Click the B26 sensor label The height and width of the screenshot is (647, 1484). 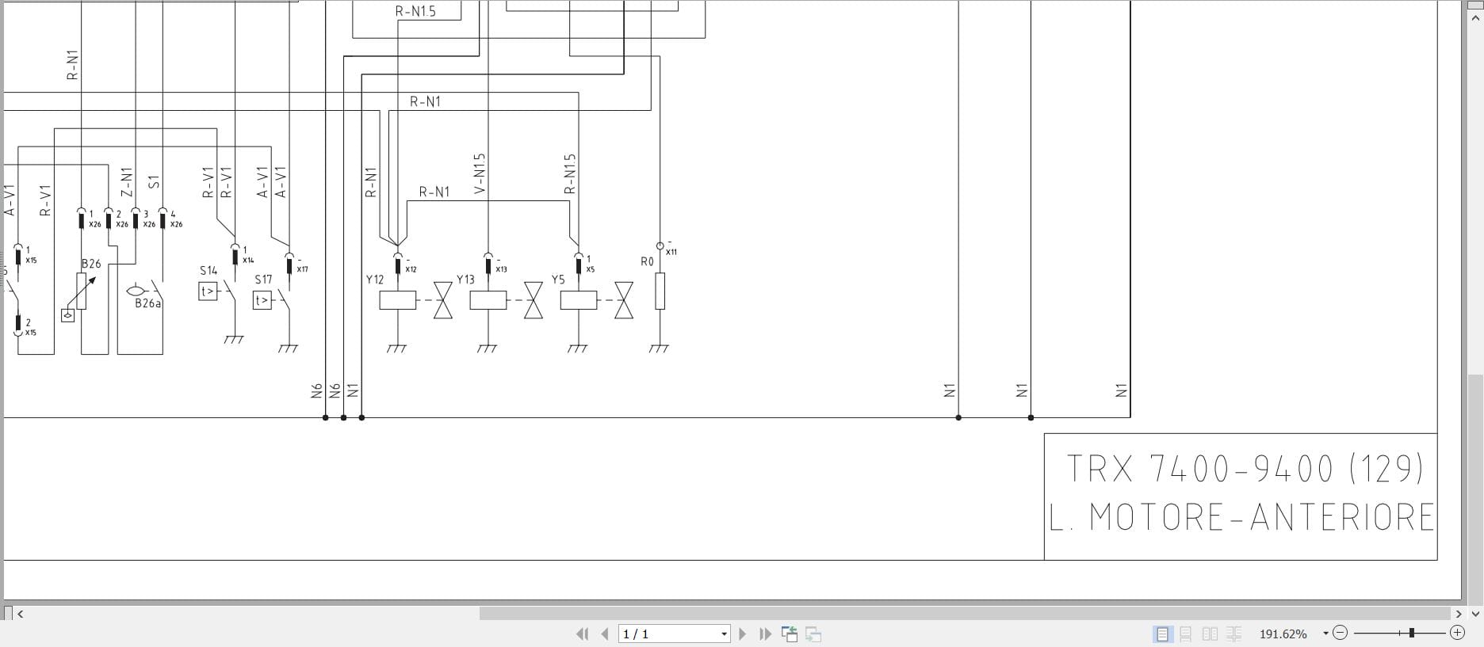[91, 264]
